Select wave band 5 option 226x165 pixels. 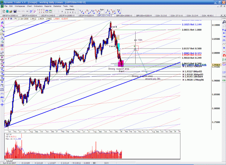(x=73, y=12)
